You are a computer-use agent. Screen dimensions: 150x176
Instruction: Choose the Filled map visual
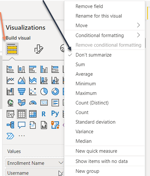pos(22,103)
